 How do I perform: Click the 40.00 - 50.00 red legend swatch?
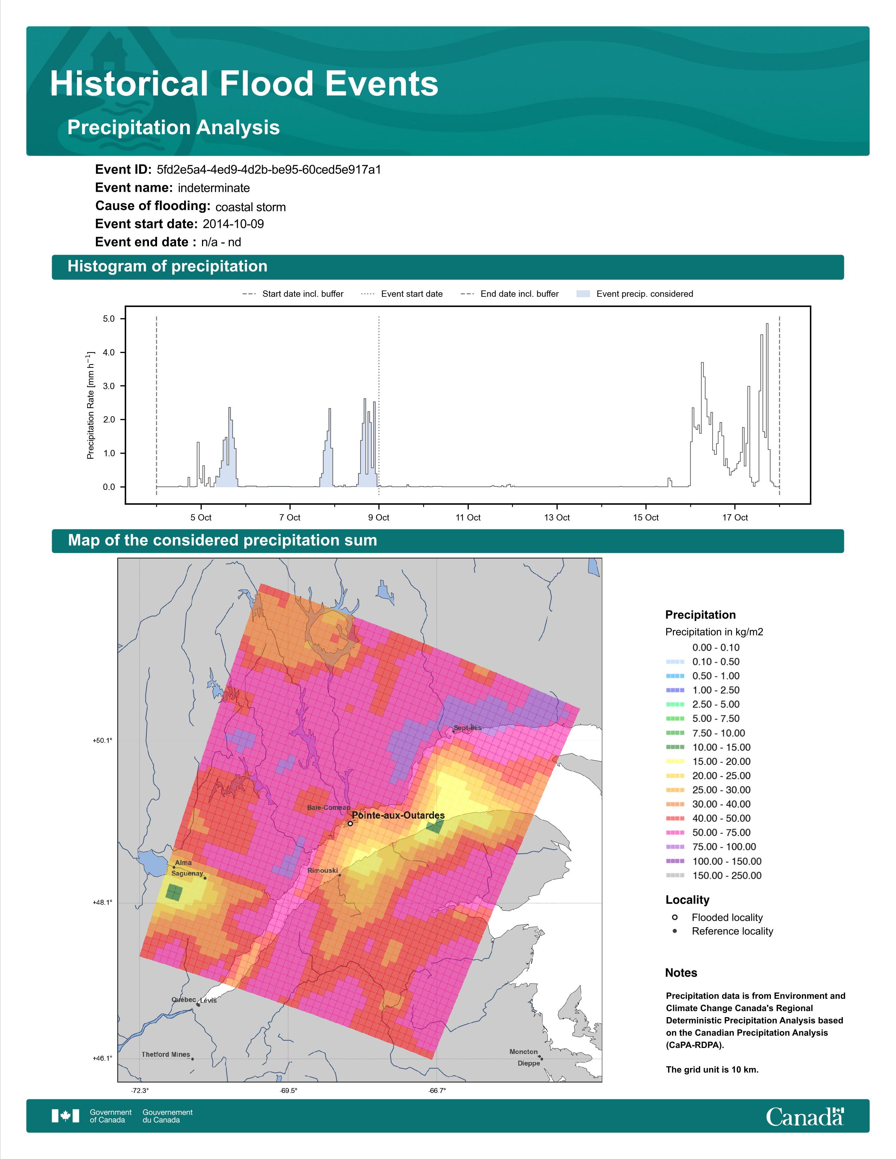pyautogui.click(x=675, y=818)
